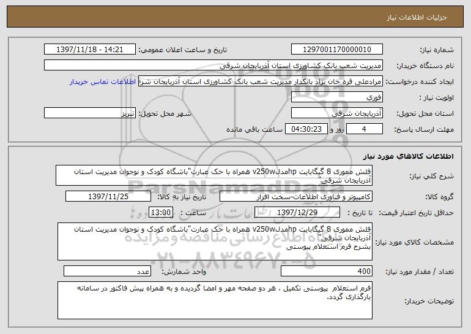Click the request creator field مرادعلی قره خان نژاد
This screenshot has width=471, height=334.
tap(261, 82)
